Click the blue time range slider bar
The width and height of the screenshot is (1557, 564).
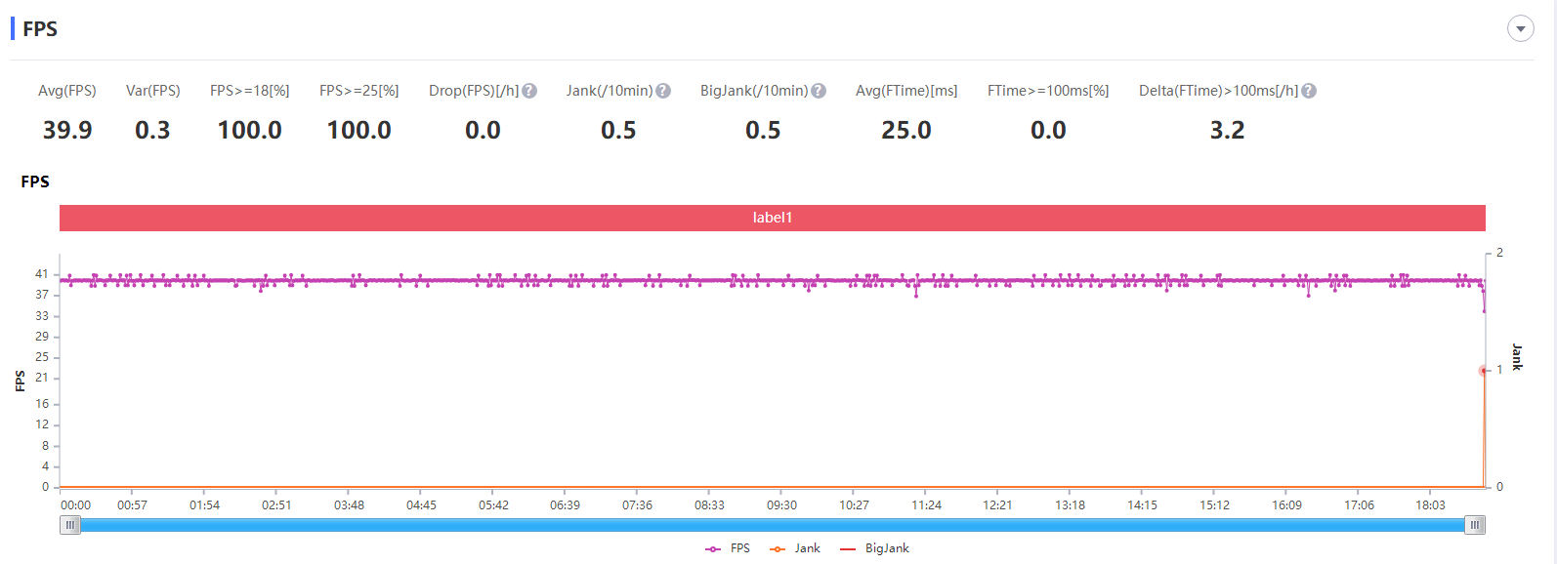click(773, 525)
